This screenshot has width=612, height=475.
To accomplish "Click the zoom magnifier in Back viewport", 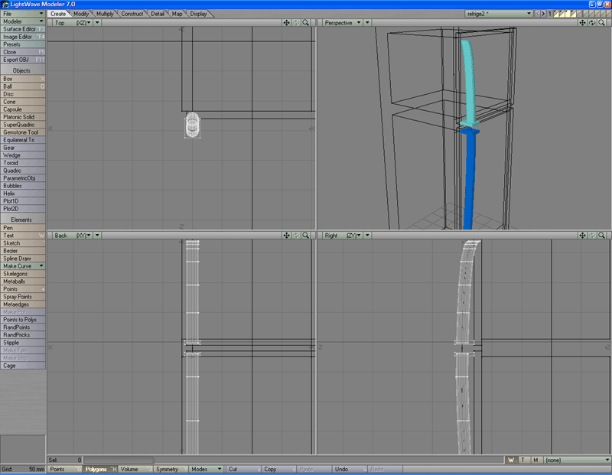I will (x=305, y=236).
